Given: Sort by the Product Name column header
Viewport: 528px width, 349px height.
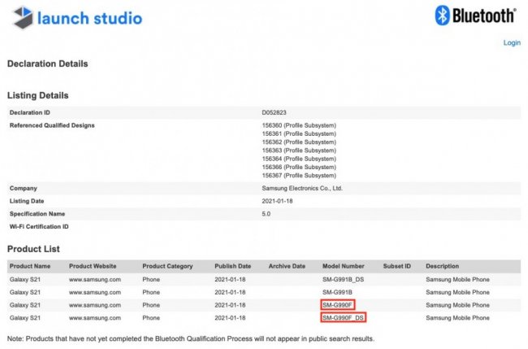Looking at the screenshot, I should [29, 266].
